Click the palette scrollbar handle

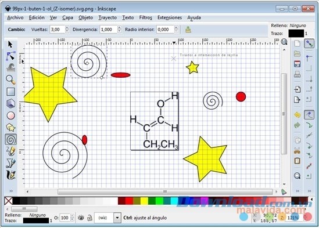[24, 209]
